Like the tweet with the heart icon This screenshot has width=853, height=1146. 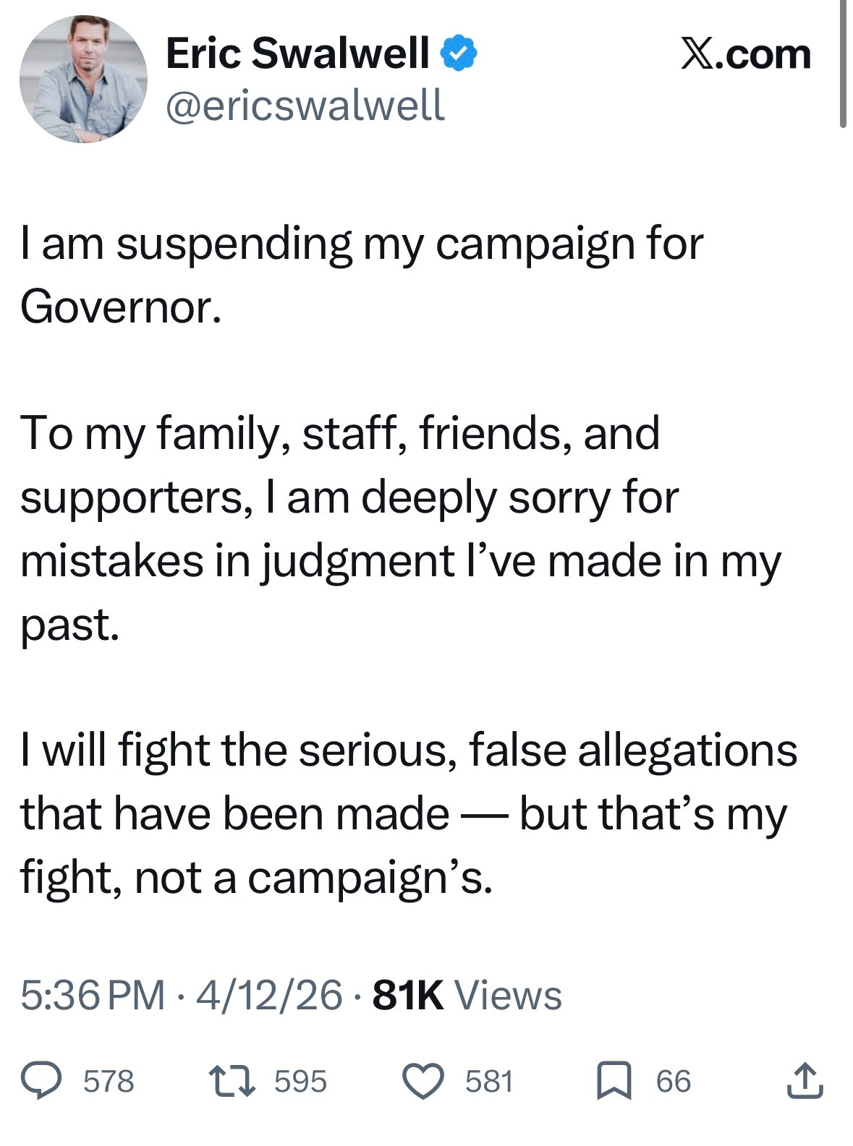point(423,1082)
